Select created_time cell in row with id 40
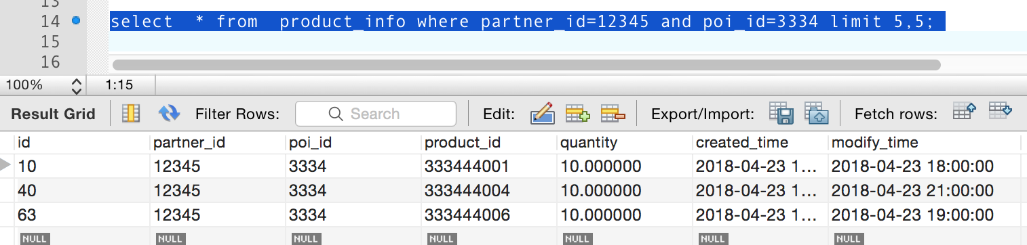This screenshot has height=245, width=1027. click(x=760, y=191)
